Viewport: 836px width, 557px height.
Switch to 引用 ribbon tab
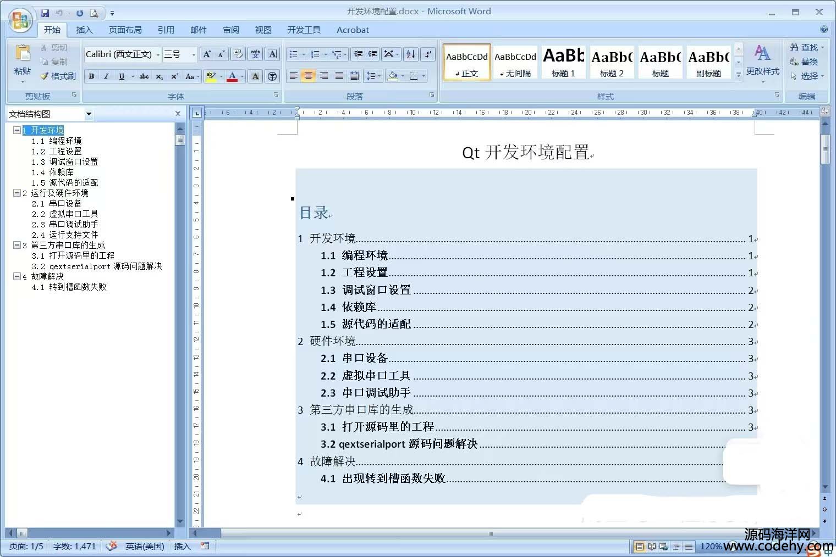(166, 30)
